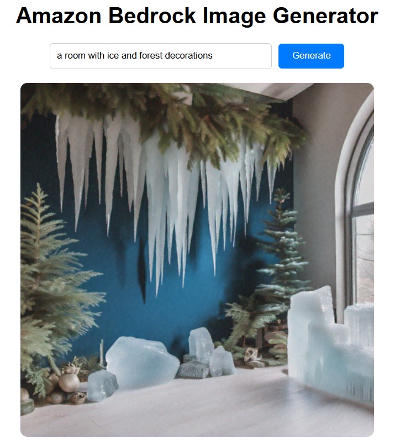This screenshot has height=445, width=400.
Task: Click the gray glittery rock between ice blocks
Action: coord(193,369)
